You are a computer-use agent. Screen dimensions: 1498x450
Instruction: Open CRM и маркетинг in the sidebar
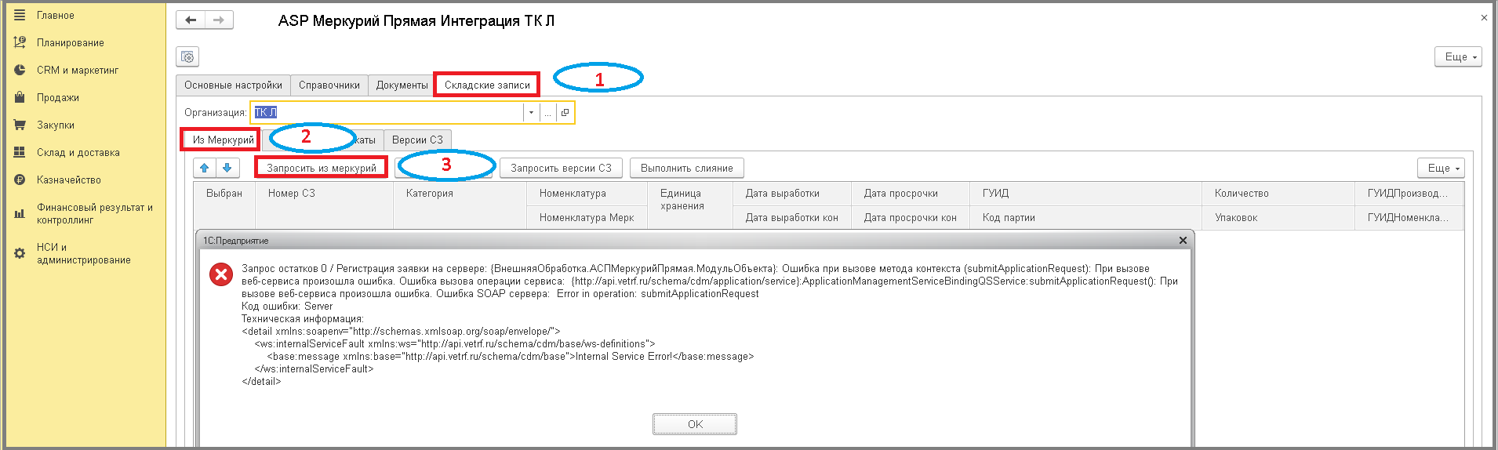click(x=78, y=70)
